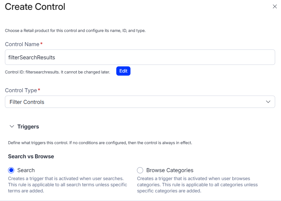
Task: Click the 'Define what triggers this control' text
Action: point(100,143)
